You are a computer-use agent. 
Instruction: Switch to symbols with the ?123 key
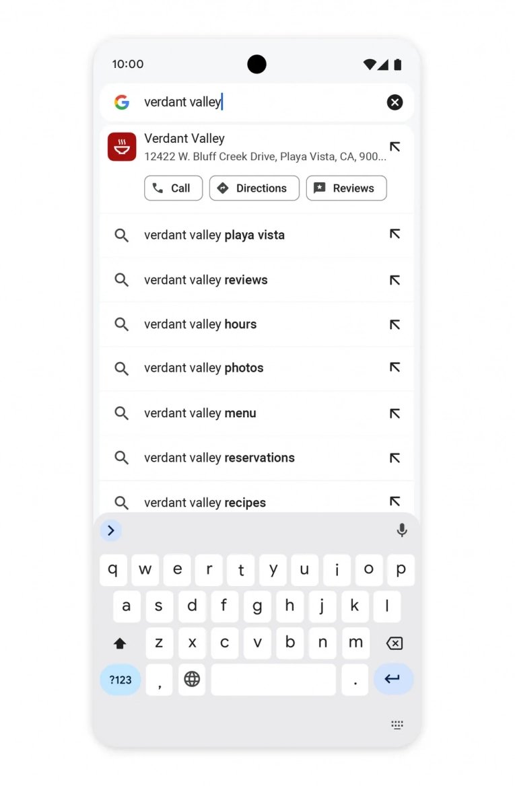pyautogui.click(x=120, y=680)
